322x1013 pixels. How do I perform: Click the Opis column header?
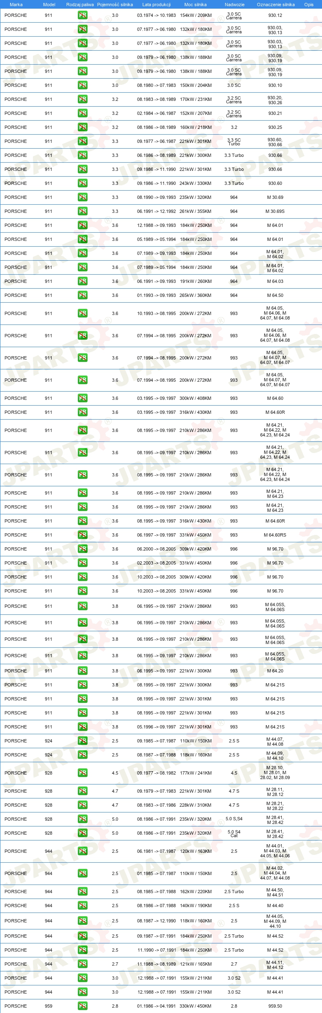pyautogui.click(x=309, y=5)
